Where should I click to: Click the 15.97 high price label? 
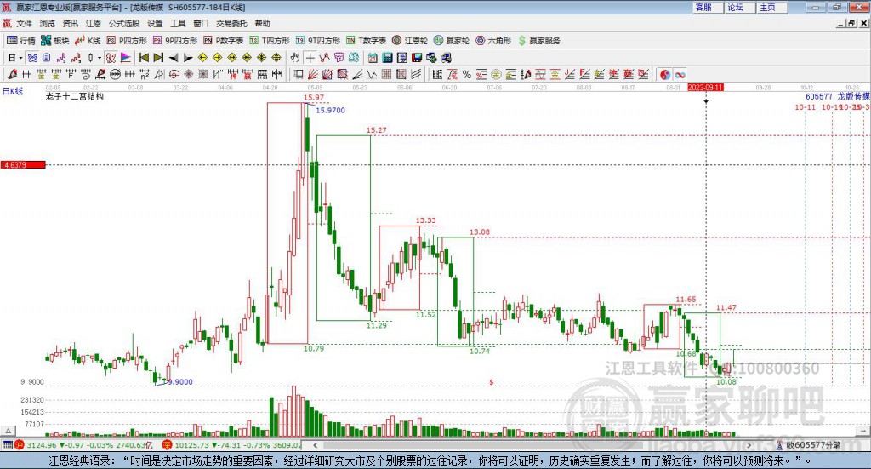click(313, 98)
